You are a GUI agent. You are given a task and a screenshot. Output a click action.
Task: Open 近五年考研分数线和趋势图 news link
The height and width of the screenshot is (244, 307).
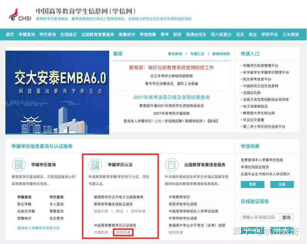click(172, 76)
